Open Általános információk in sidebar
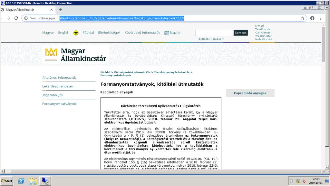 pyautogui.click(x=59, y=78)
